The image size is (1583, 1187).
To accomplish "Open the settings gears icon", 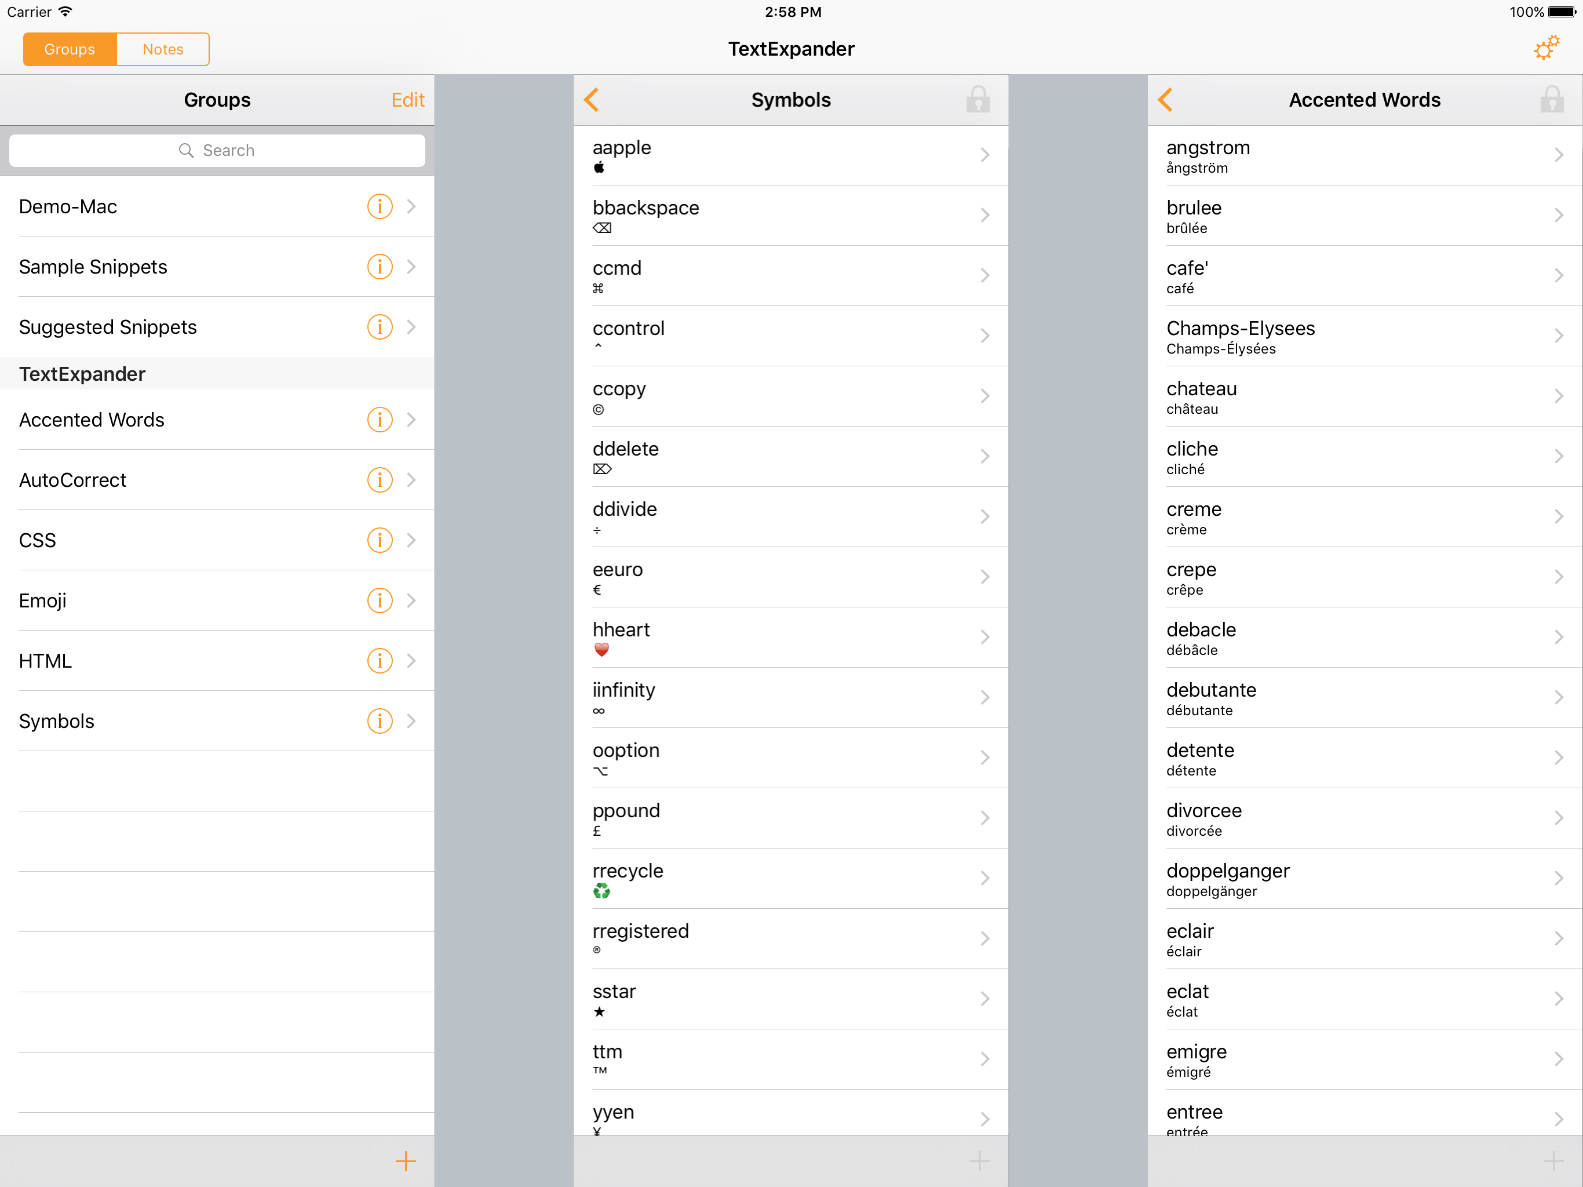I will click(1546, 49).
